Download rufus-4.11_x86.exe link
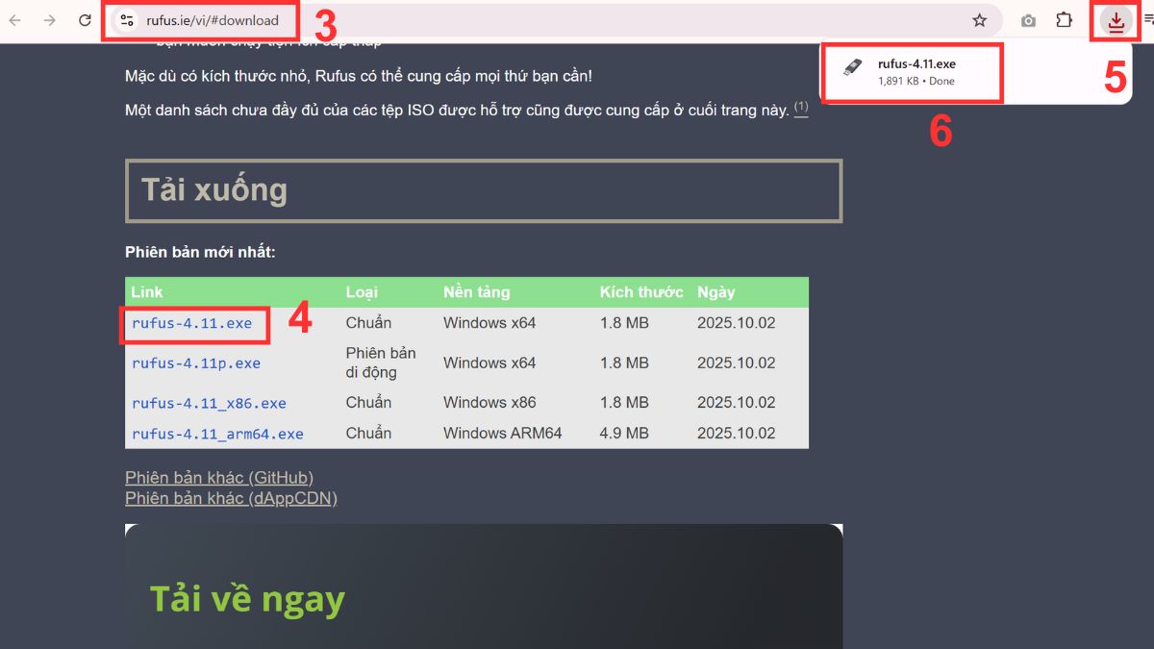This screenshot has width=1154, height=649. point(209,403)
